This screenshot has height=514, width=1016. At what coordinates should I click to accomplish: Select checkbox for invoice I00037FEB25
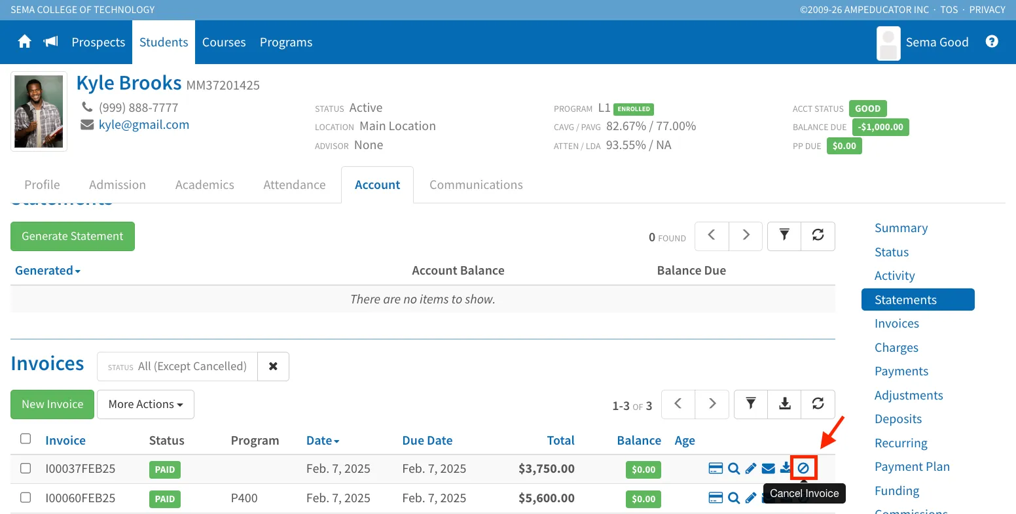point(26,468)
